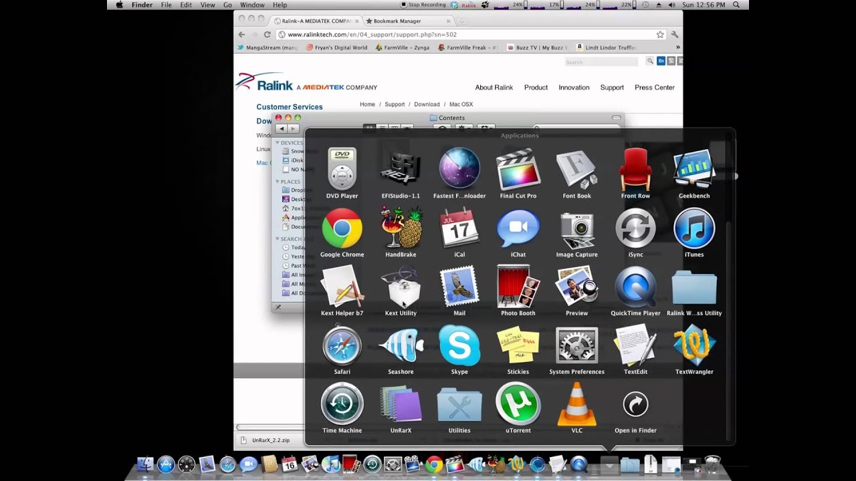Collapse PLACES section in Finder sidebar

[x=278, y=182]
